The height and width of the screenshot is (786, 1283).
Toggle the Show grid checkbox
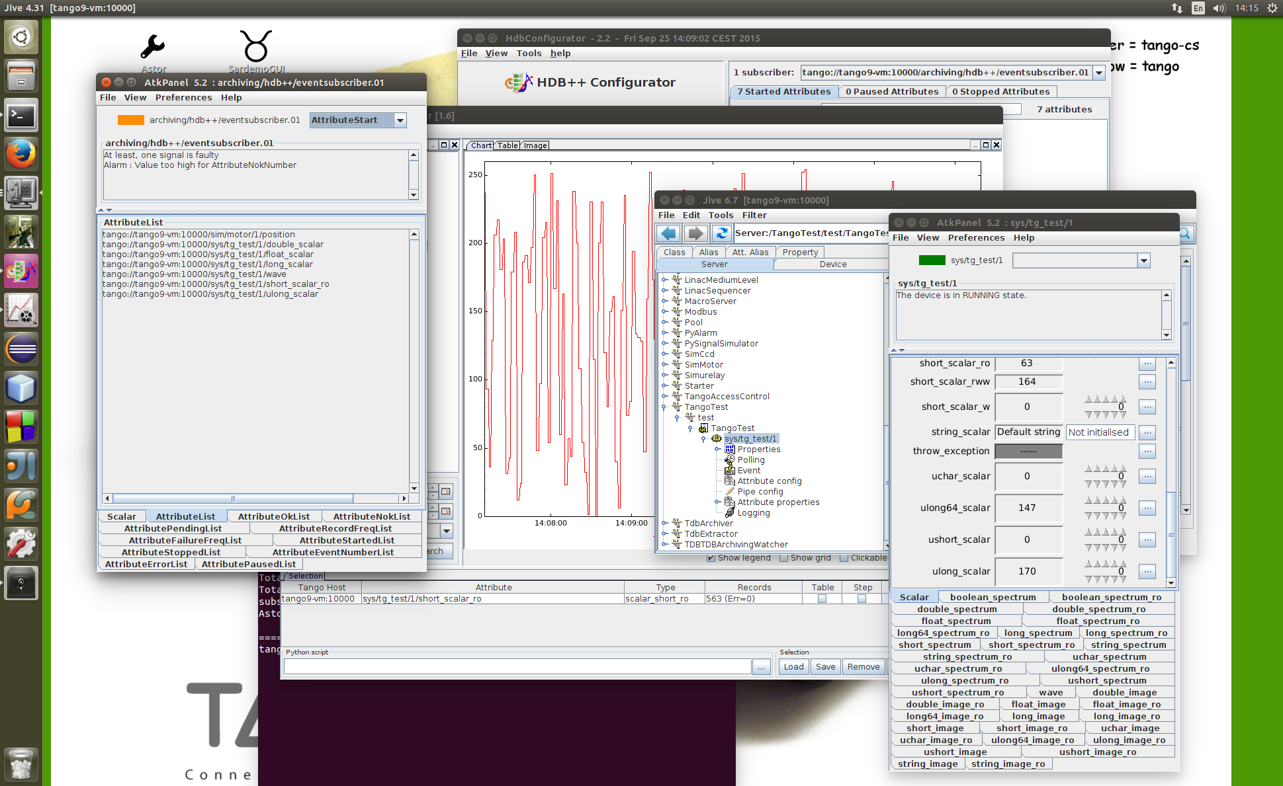784,558
